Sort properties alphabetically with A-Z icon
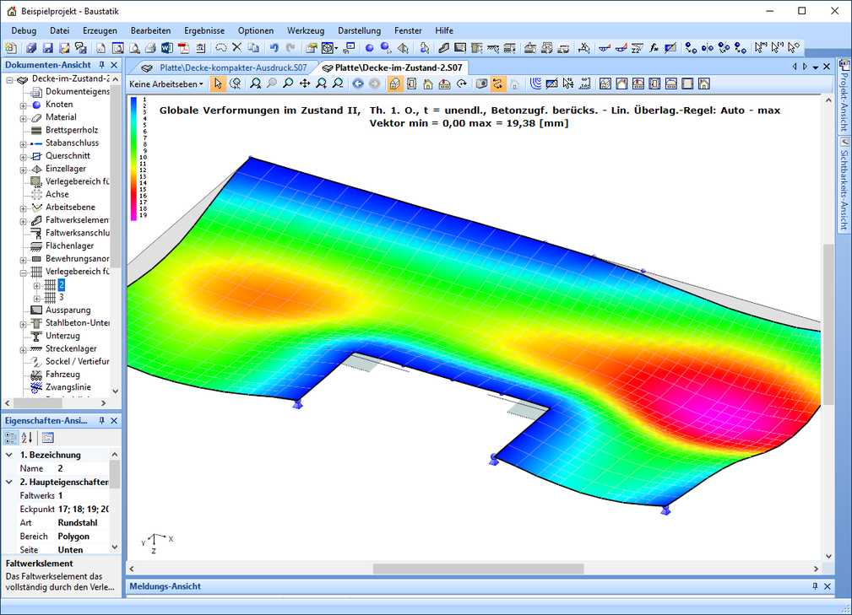This screenshot has width=852, height=615. click(x=27, y=437)
